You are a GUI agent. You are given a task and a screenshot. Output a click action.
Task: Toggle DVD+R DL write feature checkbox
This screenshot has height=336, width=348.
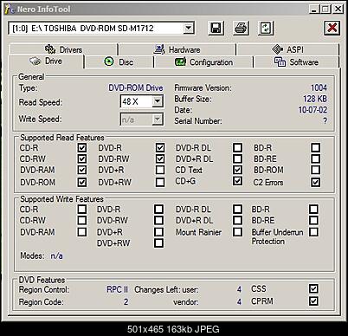(x=237, y=220)
